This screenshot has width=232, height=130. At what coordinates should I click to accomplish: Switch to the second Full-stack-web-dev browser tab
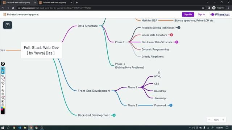(x=55, y=3)
